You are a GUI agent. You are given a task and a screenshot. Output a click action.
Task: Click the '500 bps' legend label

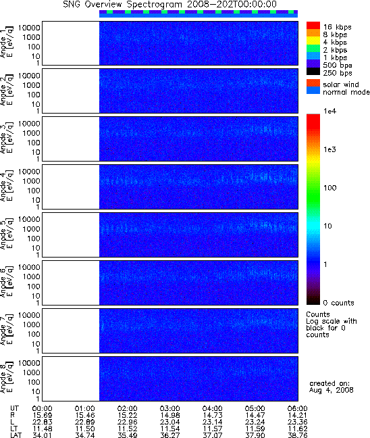338,66
